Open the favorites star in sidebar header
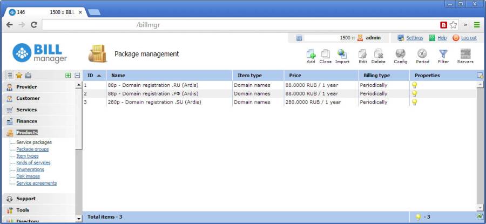486x224 pixels. (x=19, y=75)
